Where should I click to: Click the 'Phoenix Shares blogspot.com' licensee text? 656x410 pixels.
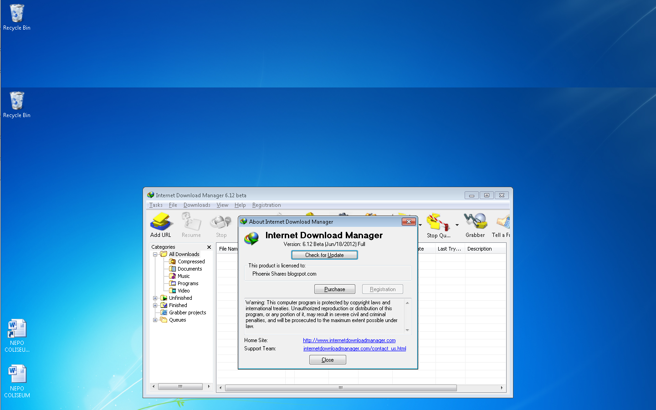(284, 274)
